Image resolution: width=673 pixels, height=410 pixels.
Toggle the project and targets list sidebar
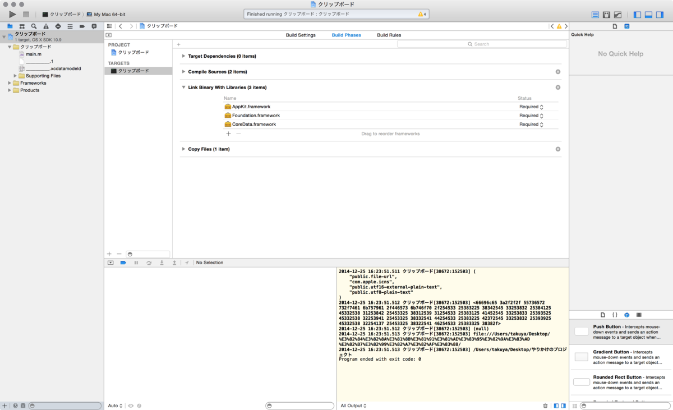click(x=108, y=35)
